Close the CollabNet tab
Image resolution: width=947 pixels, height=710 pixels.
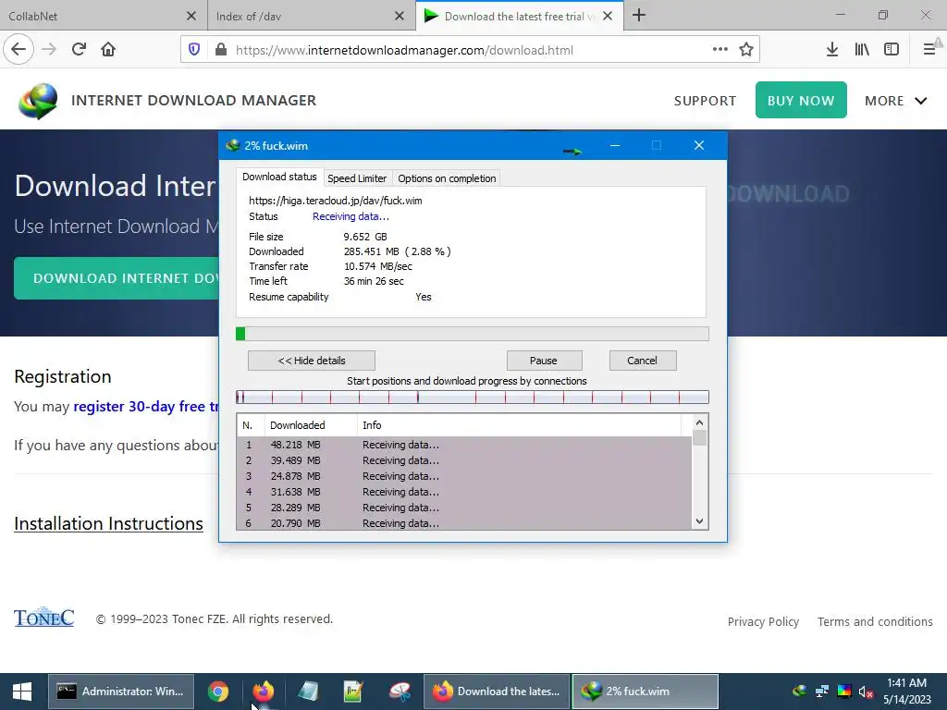coord(191,16)
